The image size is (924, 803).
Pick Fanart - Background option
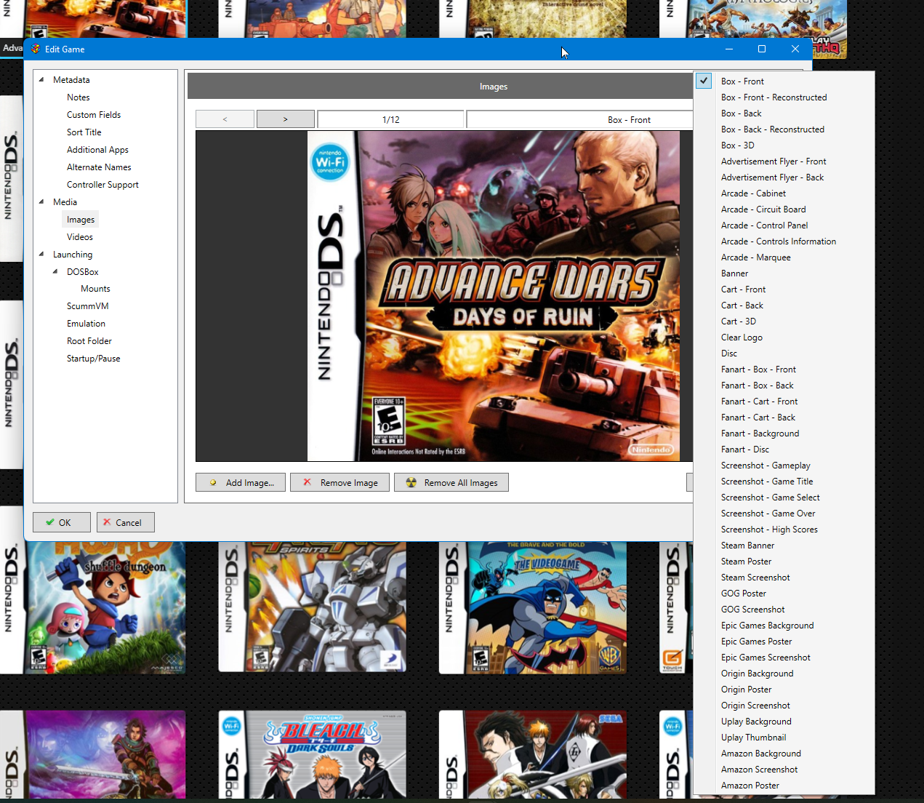pyautogui.click(x=784, y=434)
